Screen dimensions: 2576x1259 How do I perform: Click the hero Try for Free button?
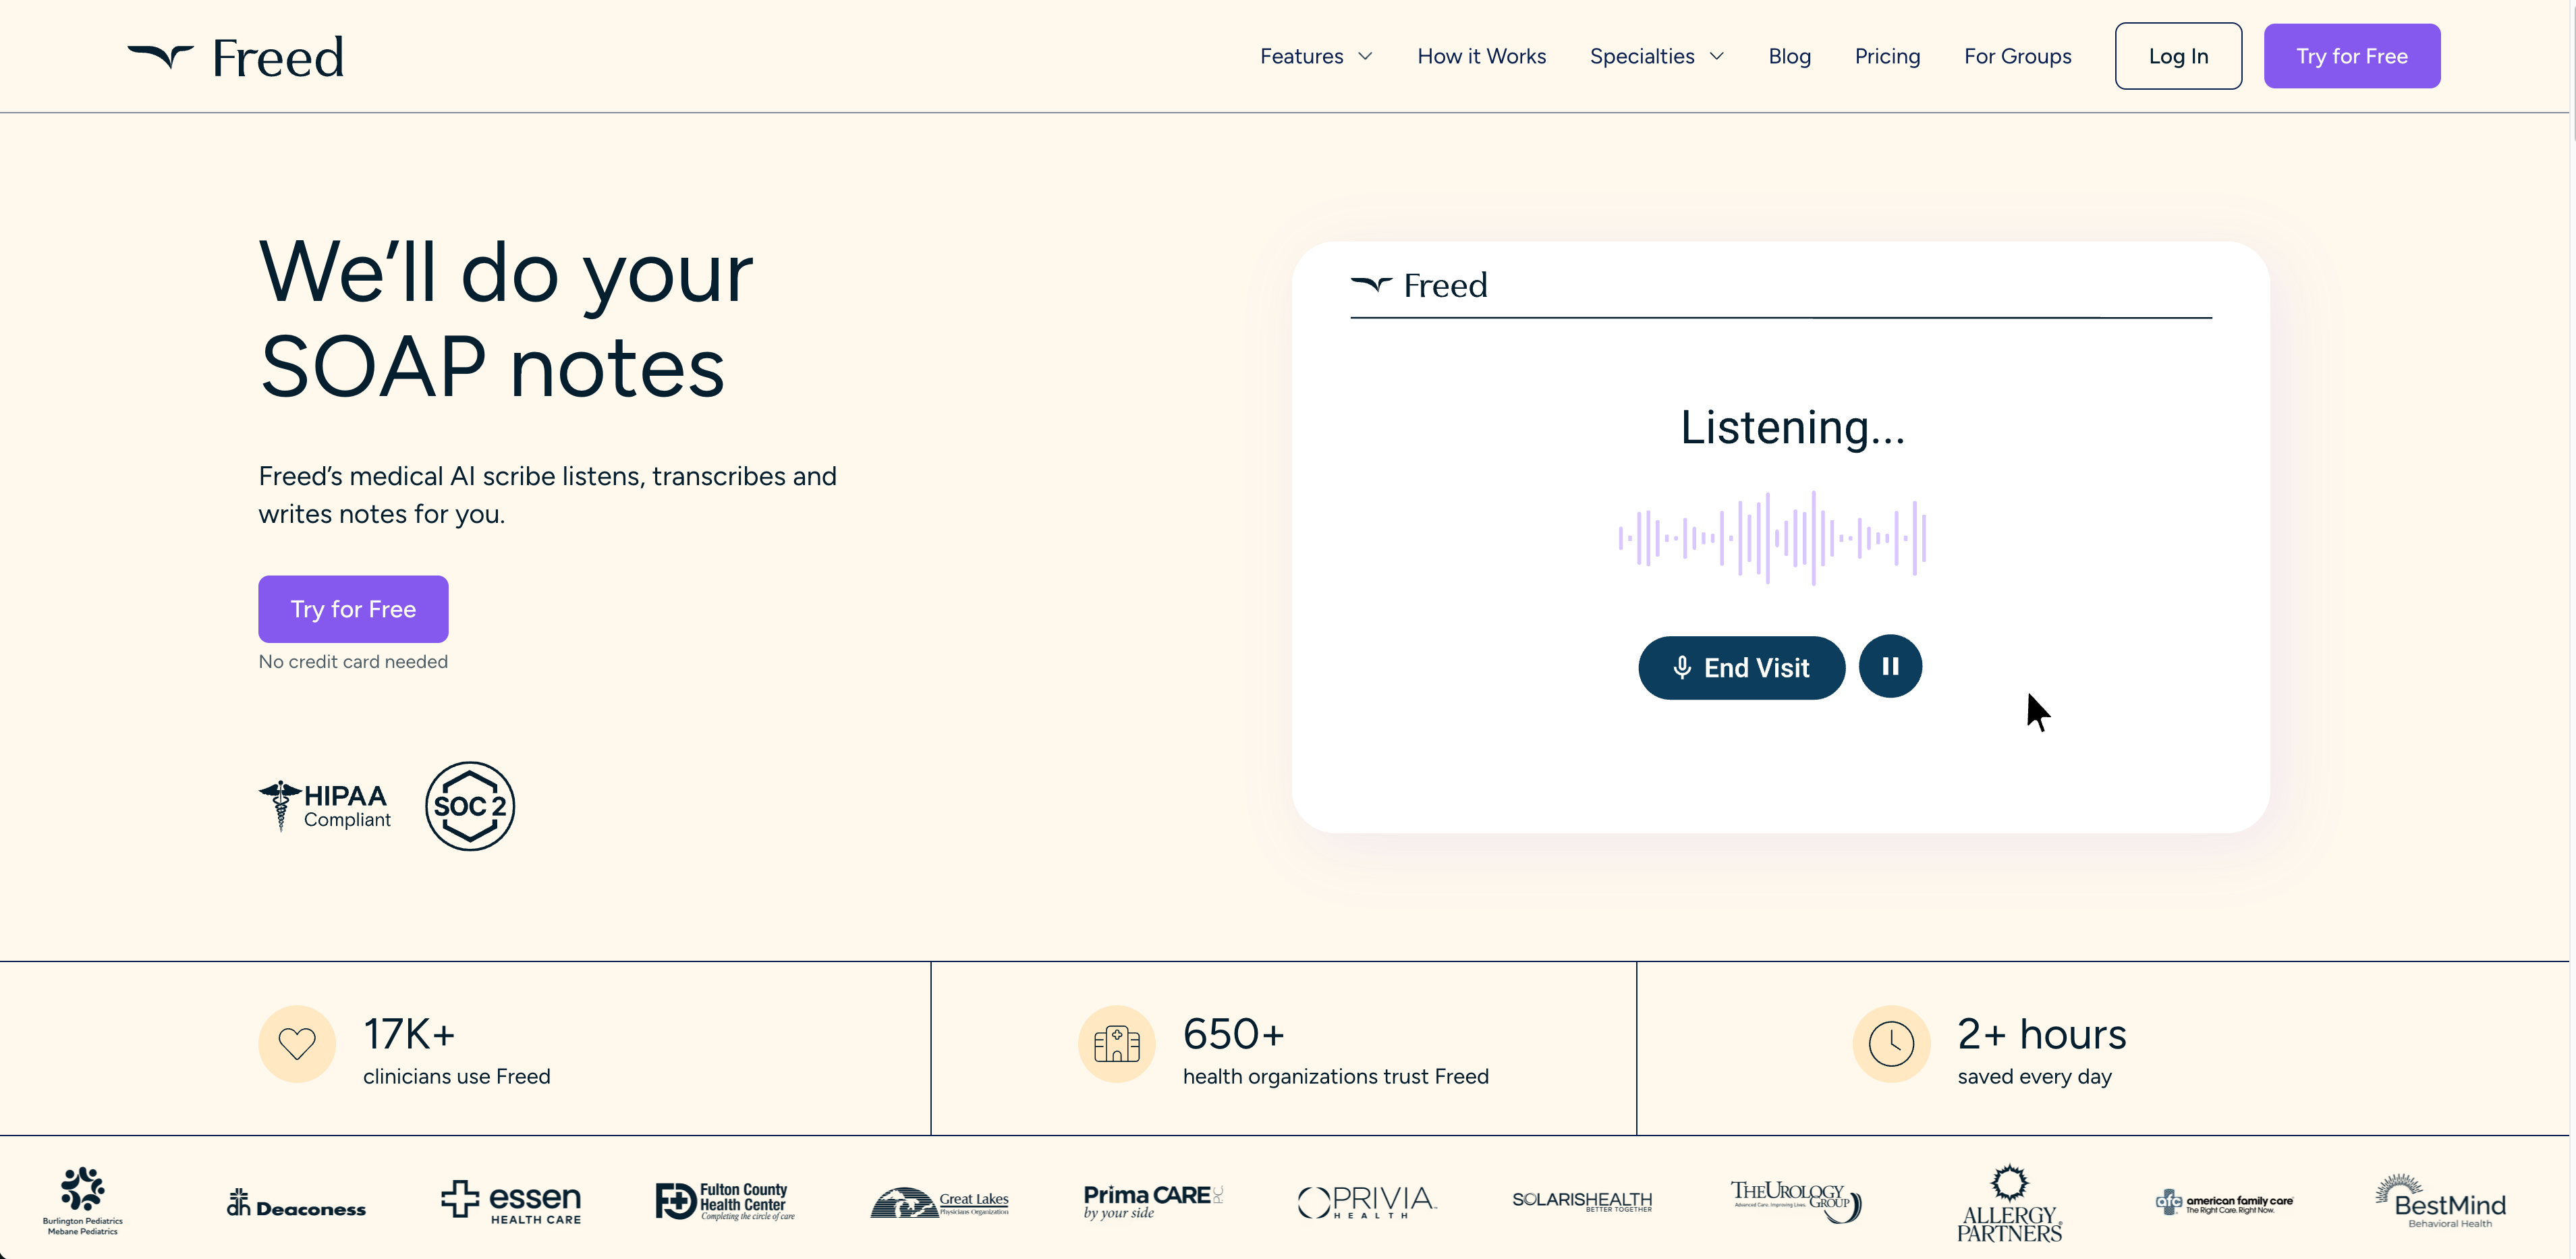353,609
